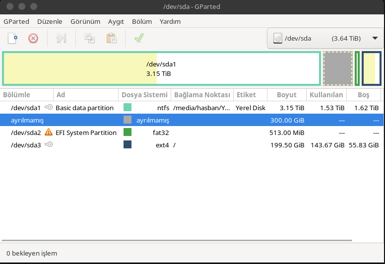Image resolution: width=385 pixels, height=264 pixels.
Task: Open the Görünüm menu
Action: 85,22
